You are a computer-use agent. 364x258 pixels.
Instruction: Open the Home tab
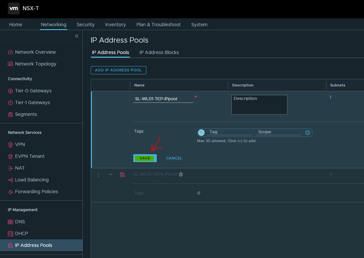(x=16, y=25)
